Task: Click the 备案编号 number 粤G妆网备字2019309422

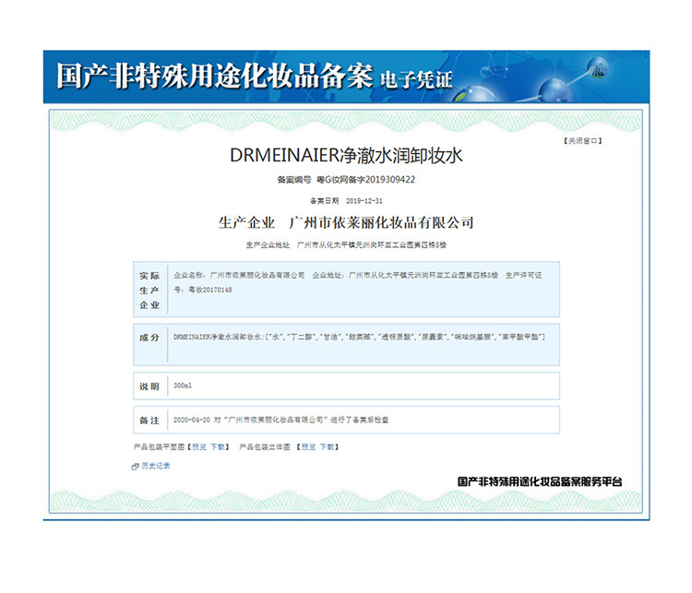Action: 366,180
